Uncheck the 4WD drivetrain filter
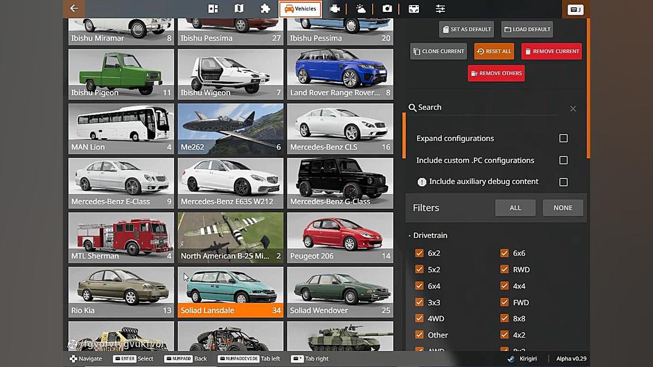Viewport: 653px width, 367px height. [x=419, y=319]
